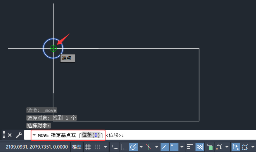This screenshot has width=256, height=152.
Task: Toggle ortho mode right-angle icon
Action: (124, 147)
